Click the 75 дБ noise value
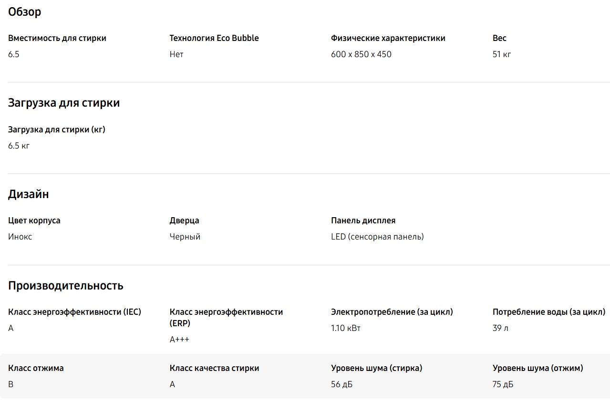 coord(503,384)
